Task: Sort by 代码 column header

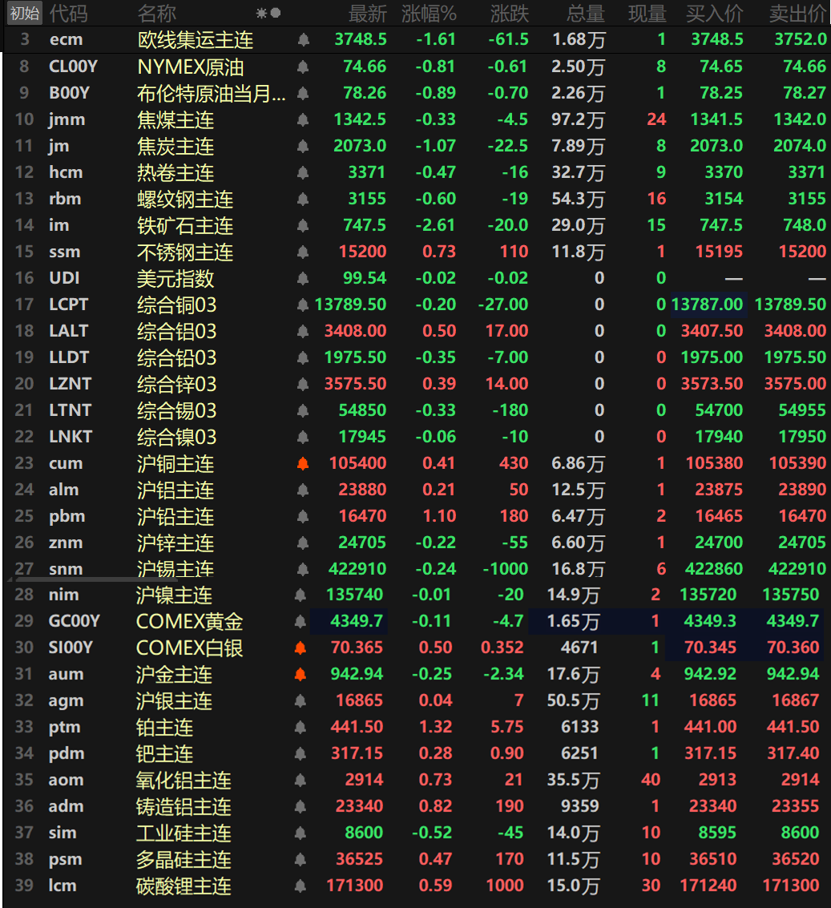Action: [x=68, y=13]
